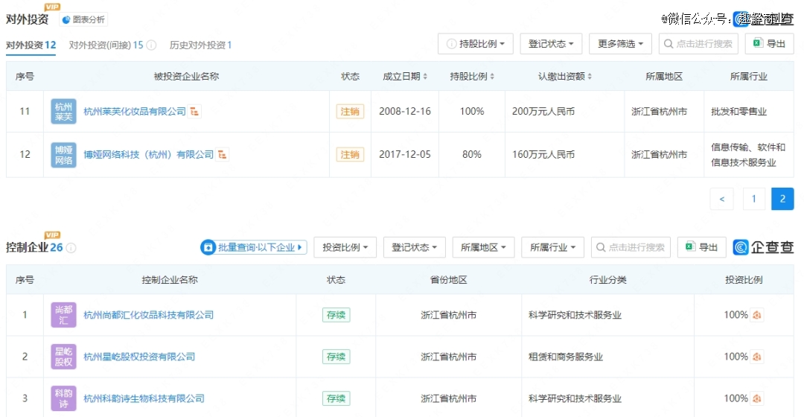
Task: Go to previous page arrow
Action: [x=722, y=199]
